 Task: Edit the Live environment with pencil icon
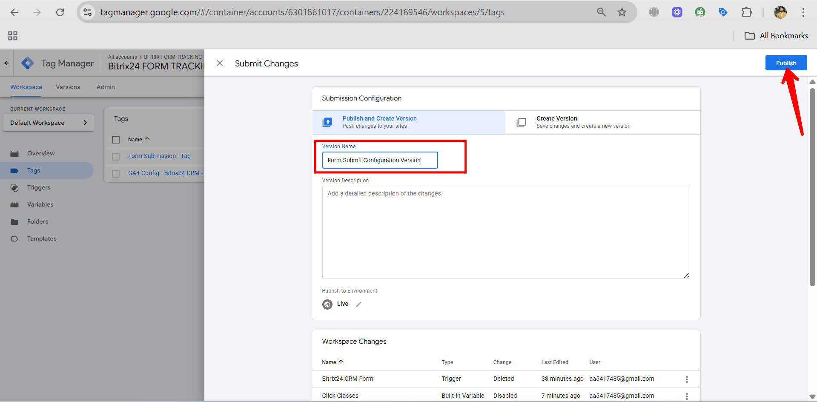[x=358, y=304]
